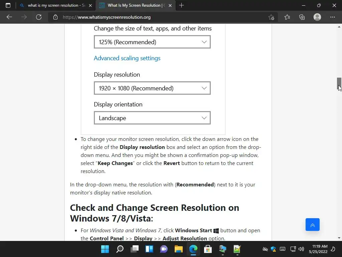Screen dimensions: 342x257
Task: Open Widgets from taskbar
Action: [x=149, y=249]
